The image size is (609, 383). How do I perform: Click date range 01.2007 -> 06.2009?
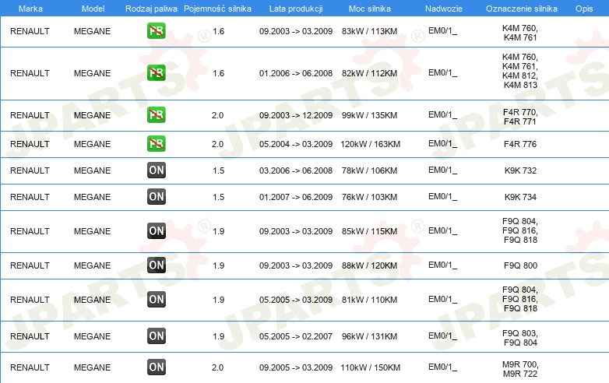pyautogui.click(x=296, y=197)
